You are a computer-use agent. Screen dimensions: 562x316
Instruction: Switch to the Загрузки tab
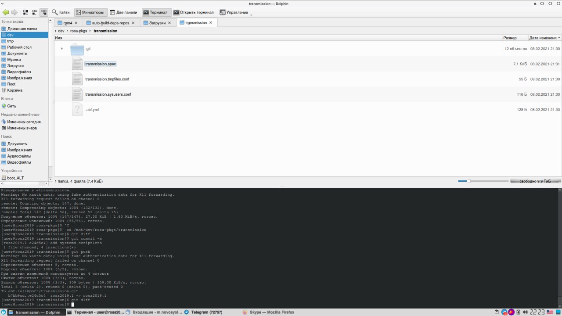click(157, 23)
